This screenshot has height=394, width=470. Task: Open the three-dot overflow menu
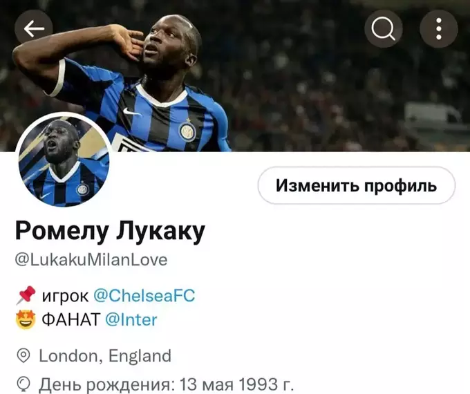point(438,29)
